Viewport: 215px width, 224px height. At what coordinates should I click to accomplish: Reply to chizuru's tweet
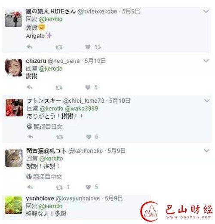[30, 87]
